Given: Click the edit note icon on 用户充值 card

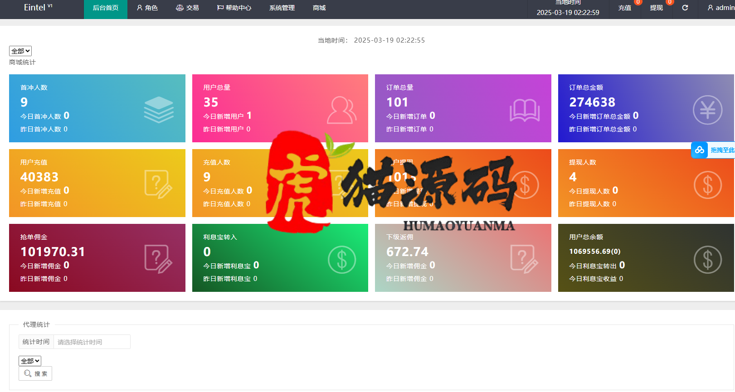Looking at the screenshot, I should [x=158, y=184].
